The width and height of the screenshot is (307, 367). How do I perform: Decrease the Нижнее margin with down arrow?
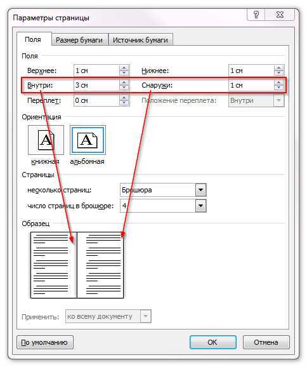[278, 73]
